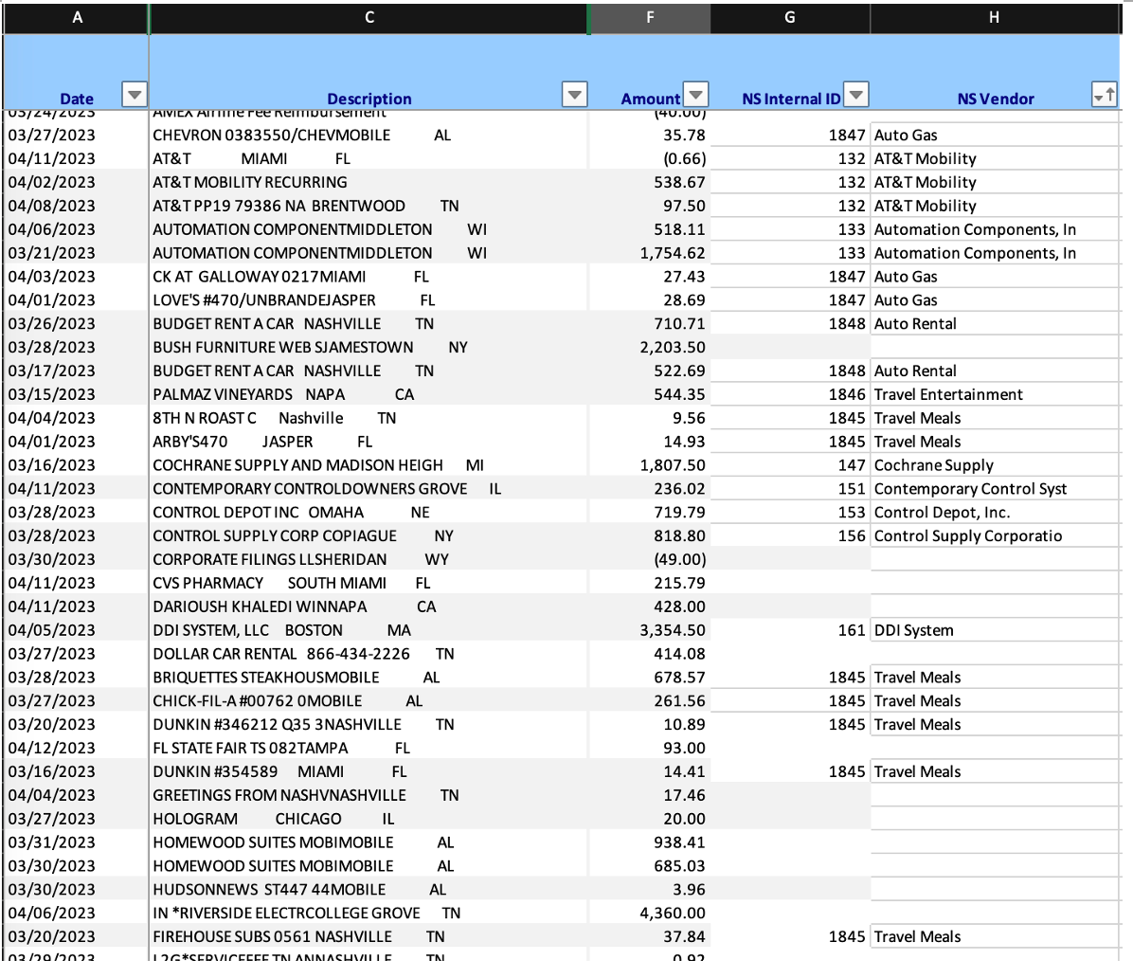Select the amount cell 2,203.50
Image resolution: width=1133 pixels, height=978 pixels.
[650, 347]
